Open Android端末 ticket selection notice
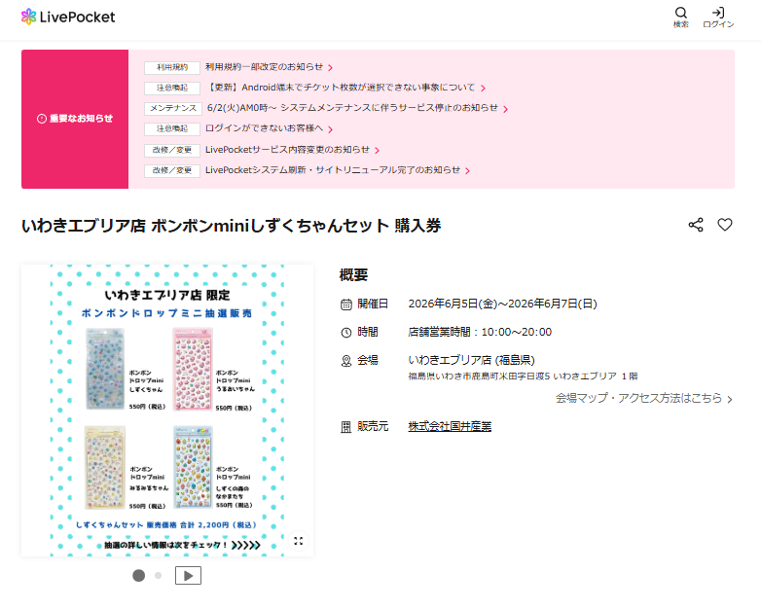The image size is (761, 609). pyautogui.click(x=342, y=88)
